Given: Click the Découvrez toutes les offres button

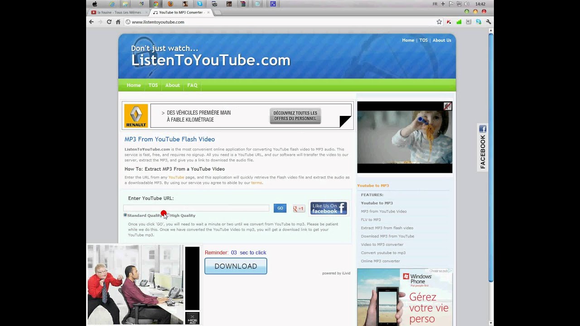Looking at the screenshot, I should pos(295,116).
